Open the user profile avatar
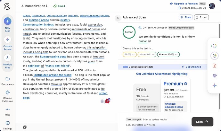Viewport: 221px width, 131px height. pos(212,6)
